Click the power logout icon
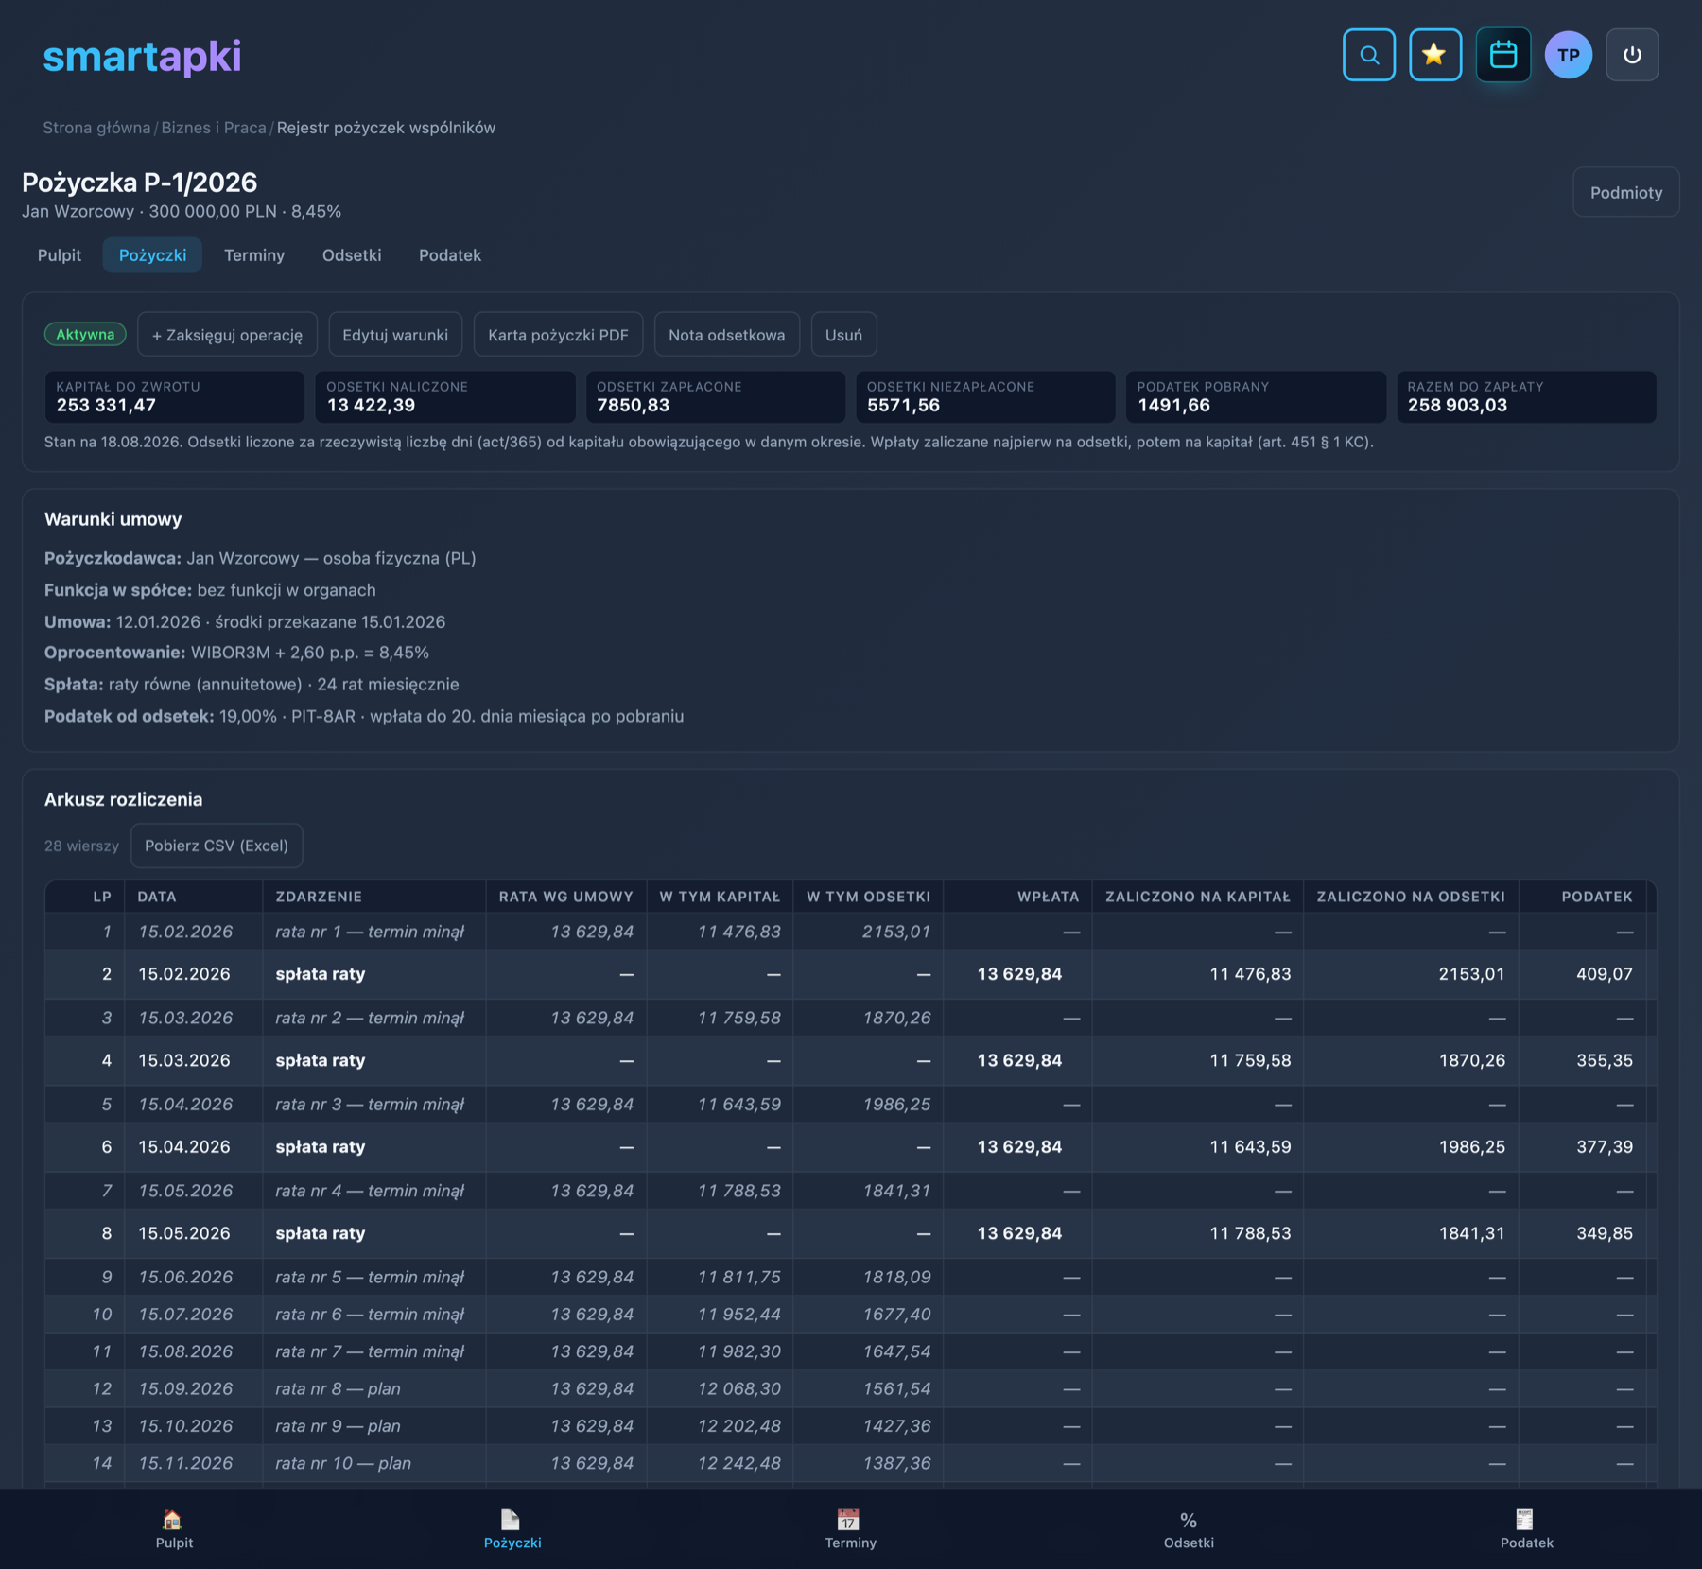Image resolution: width=1702 pixels, height=1569 pixels. [x=1632, y=55]
